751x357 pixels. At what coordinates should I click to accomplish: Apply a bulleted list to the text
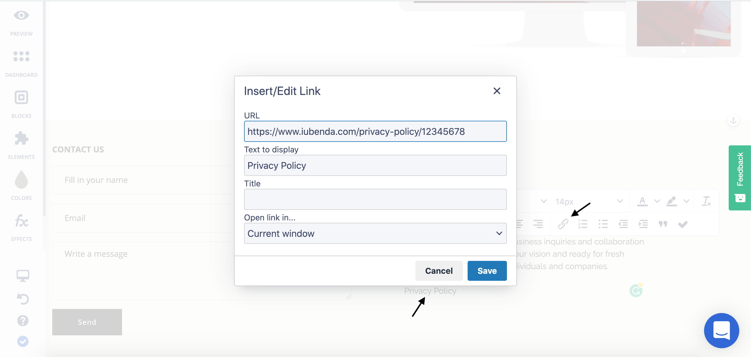tap(603, 224)
